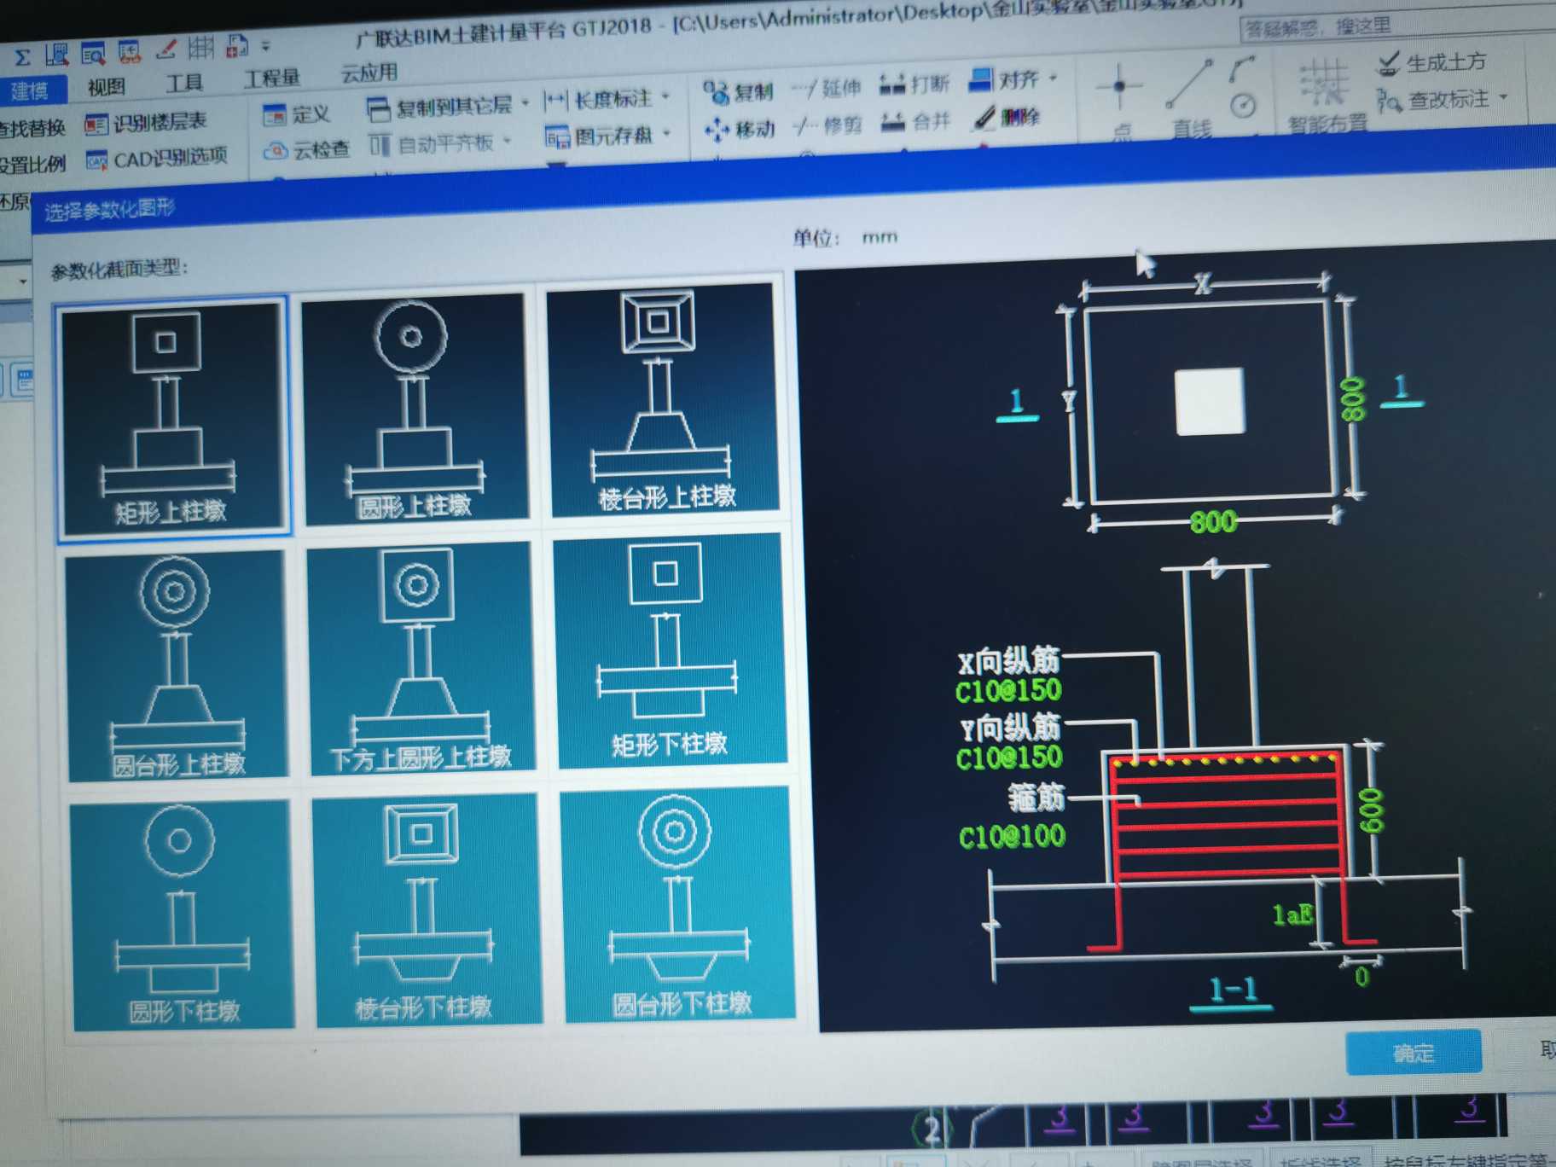
Task: Select the 圆台形上柱墩 section type
Action: 177,665
